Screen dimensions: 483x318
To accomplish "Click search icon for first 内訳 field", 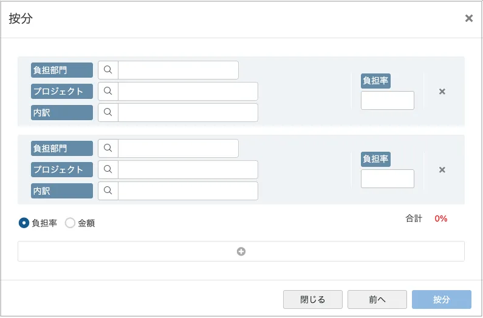I will click(108, 112).
